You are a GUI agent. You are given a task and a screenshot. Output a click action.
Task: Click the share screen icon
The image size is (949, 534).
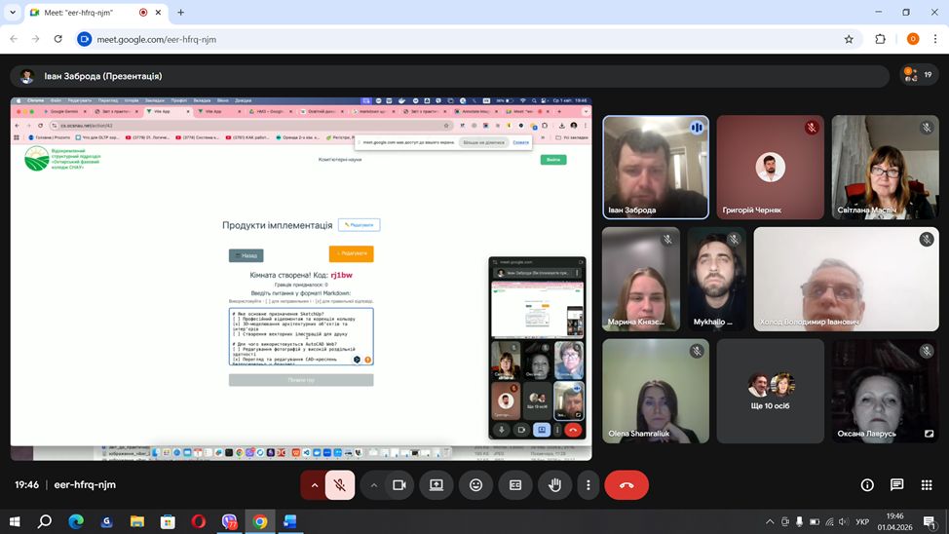437,484
